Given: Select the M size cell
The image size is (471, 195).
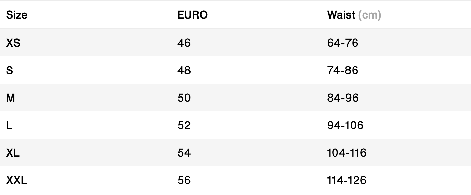Looking at the screenshot, I should pos(11,98).
